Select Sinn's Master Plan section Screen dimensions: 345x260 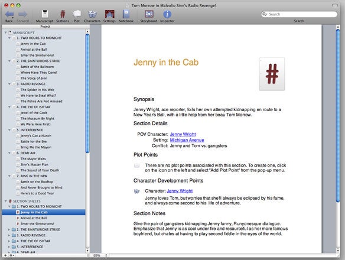click(x=34, y=164)
